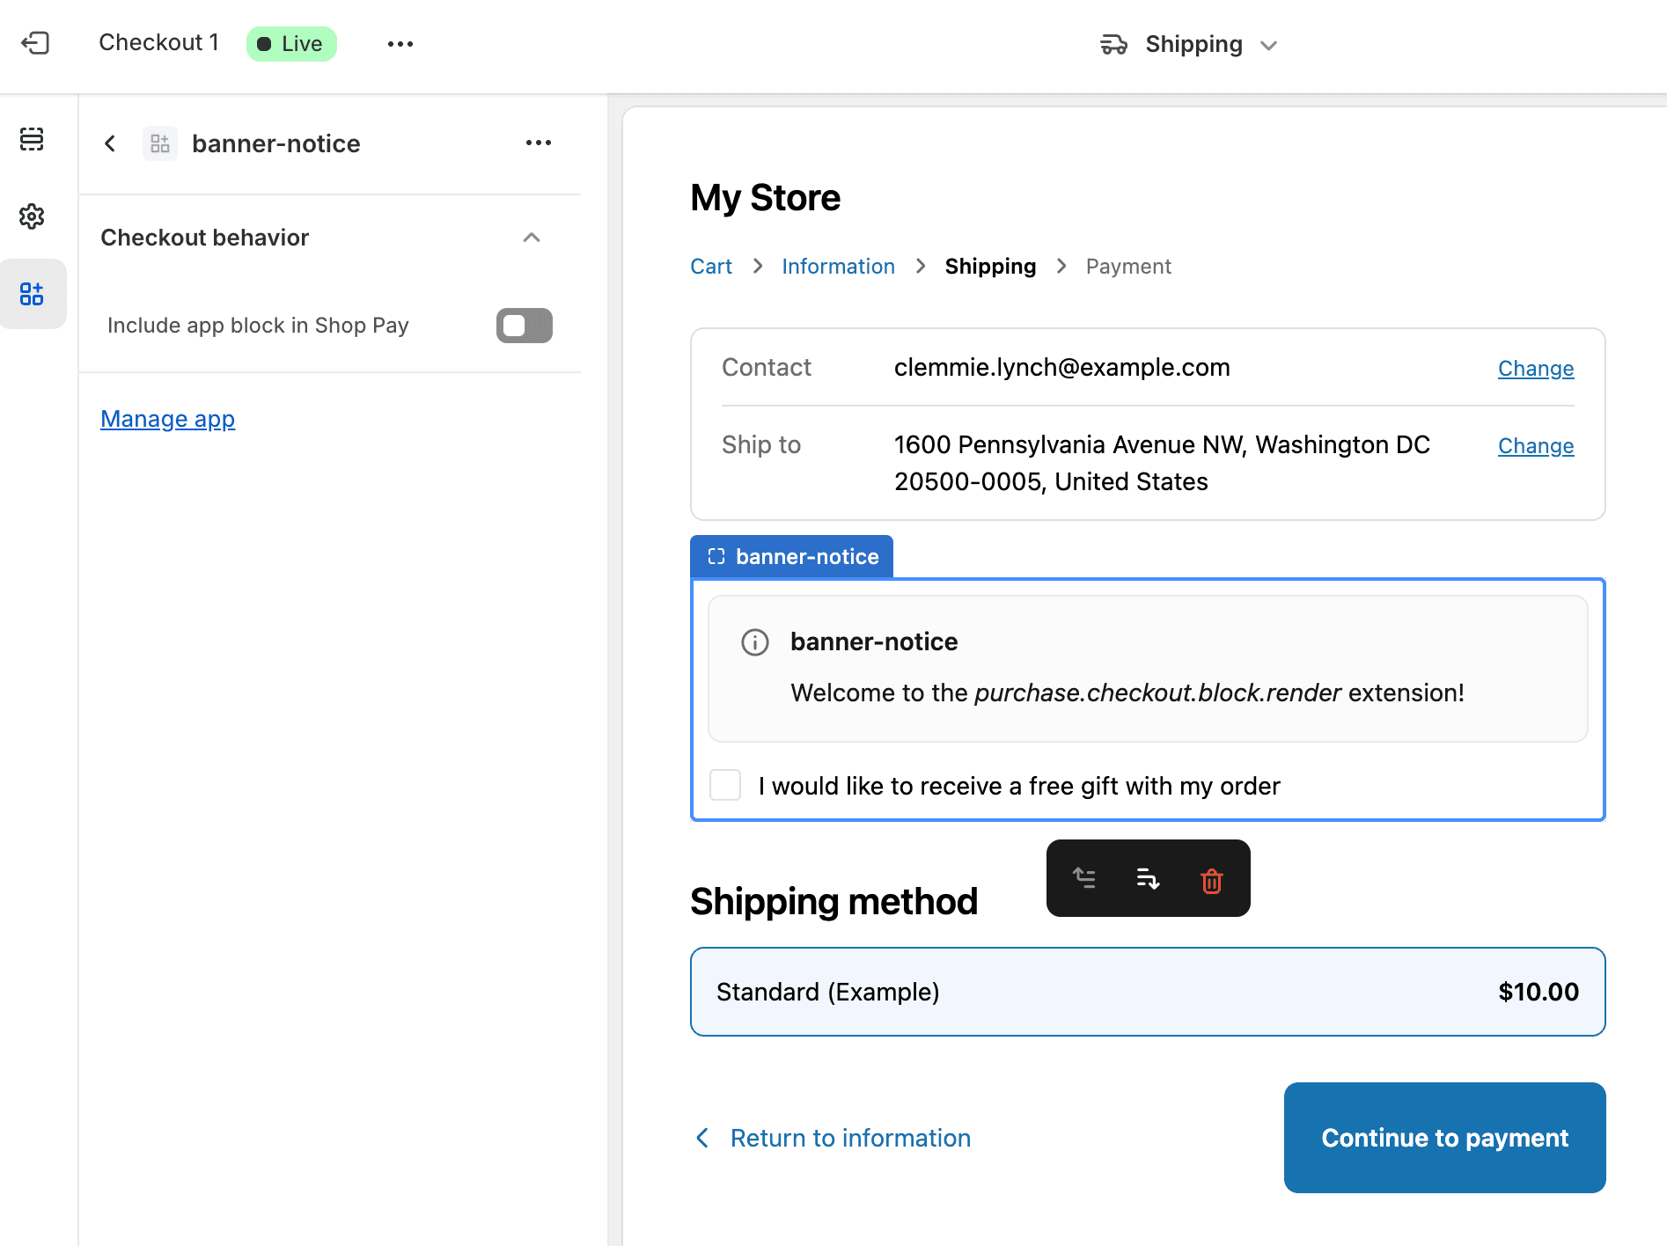Click Continue to payment button
Screen dimensions: 1667x1246
pos(1443,1137)
